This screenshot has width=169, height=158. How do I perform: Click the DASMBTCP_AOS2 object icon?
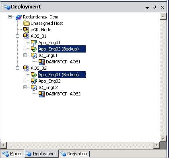click(42, 94)
